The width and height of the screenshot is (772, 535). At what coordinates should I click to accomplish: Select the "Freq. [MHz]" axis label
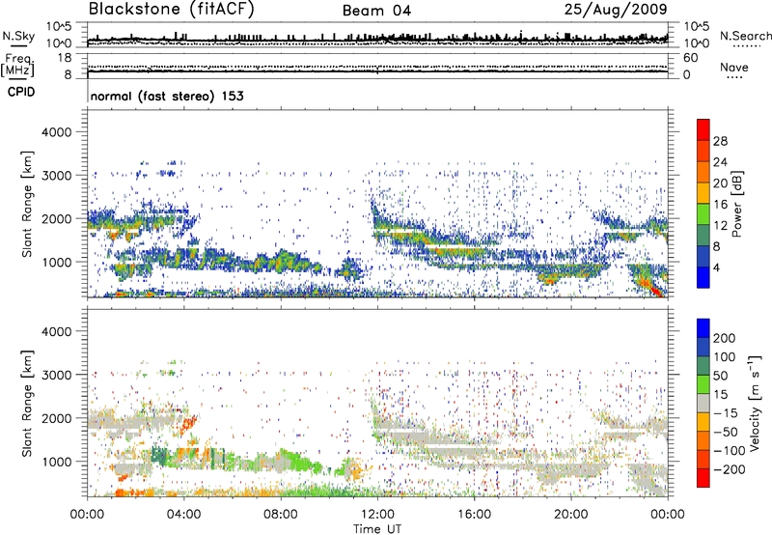(17, 66)
